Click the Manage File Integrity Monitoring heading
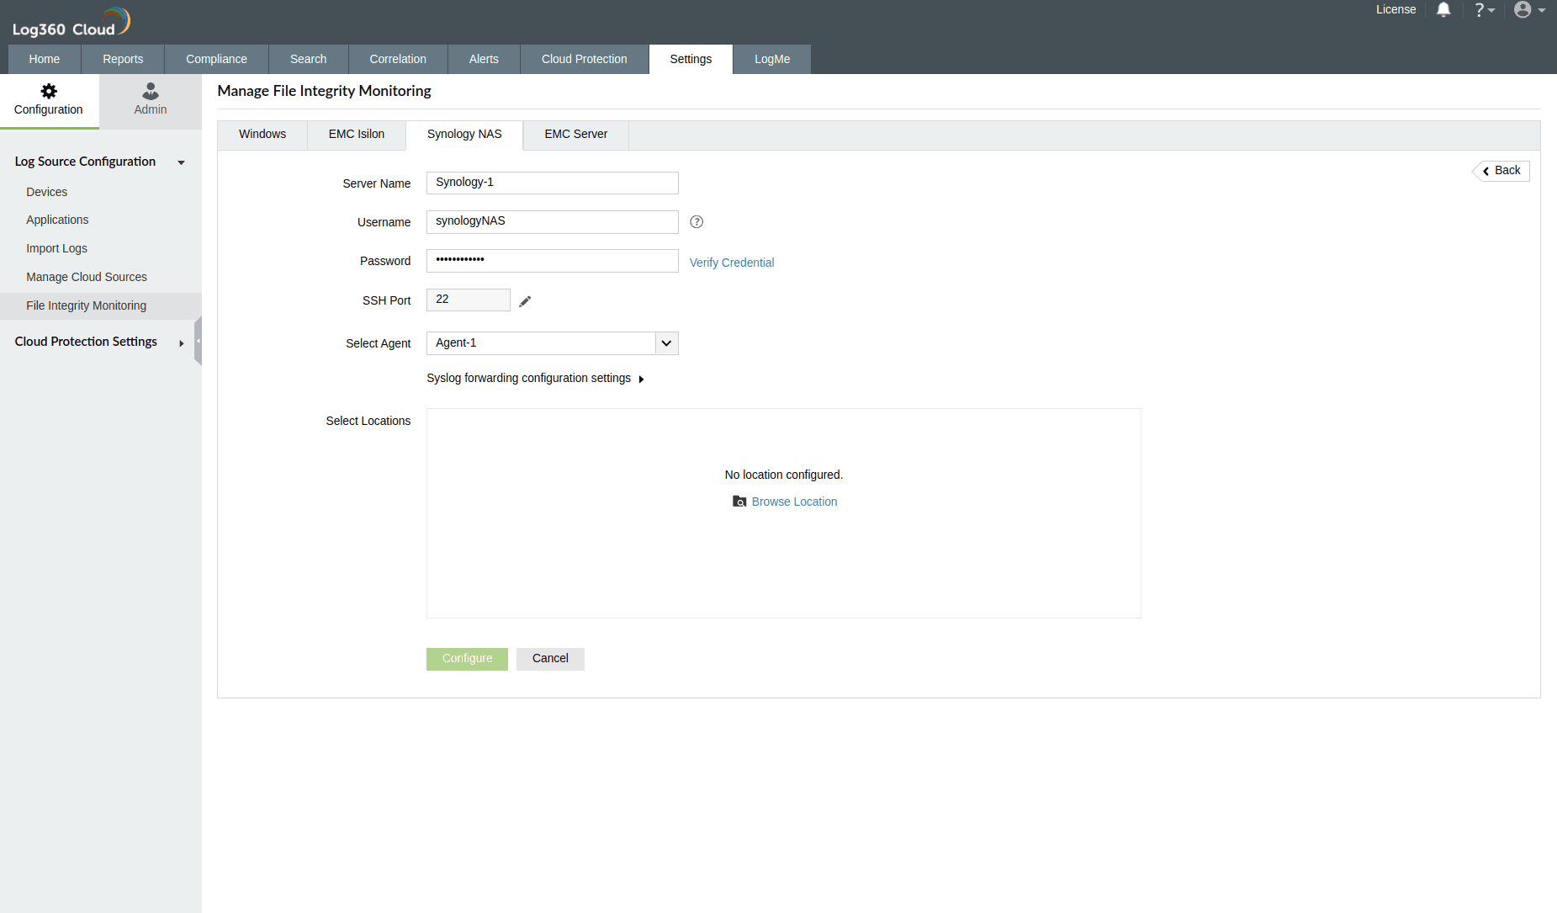Image resolution: width=1557 pixels, height=913 pixels. [324, 91]
